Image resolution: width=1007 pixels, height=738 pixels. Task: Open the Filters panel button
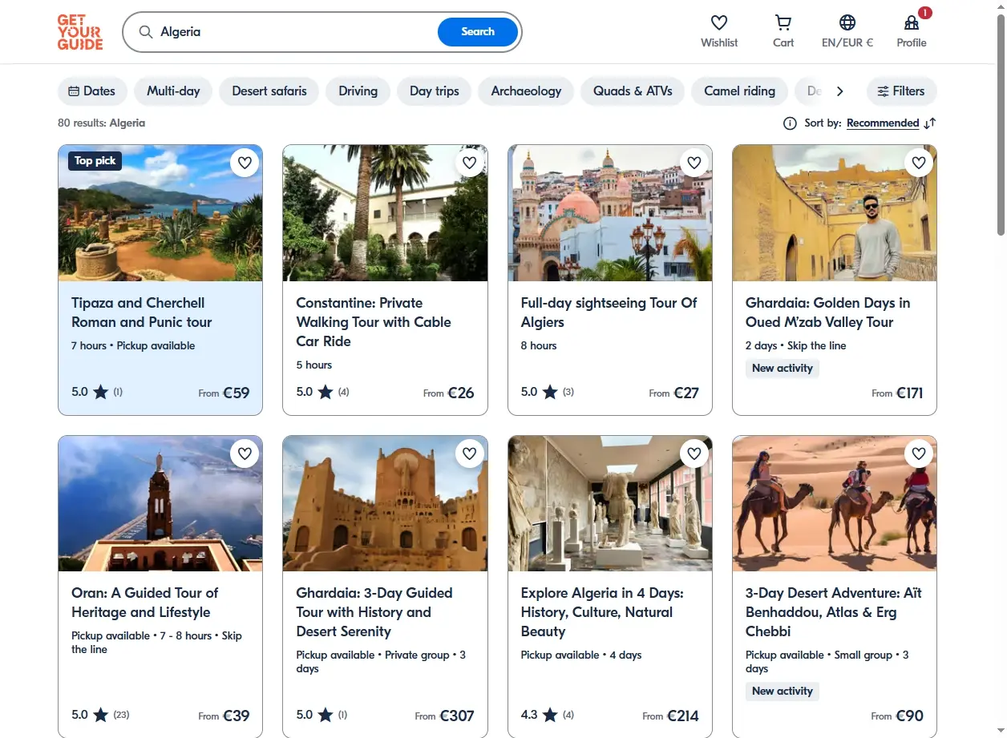pos(901,91)
